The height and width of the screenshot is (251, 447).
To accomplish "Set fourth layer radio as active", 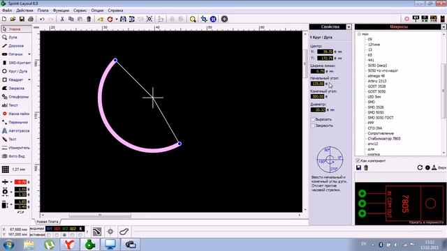I will coord(73,235).
